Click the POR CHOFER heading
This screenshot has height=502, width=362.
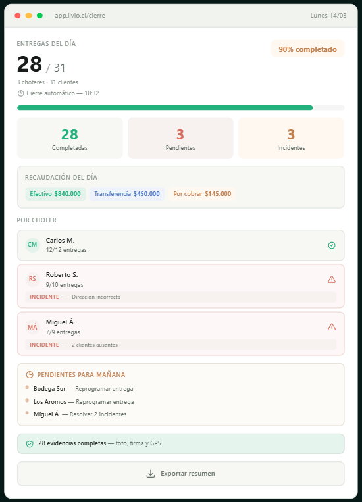coord(36,220)
